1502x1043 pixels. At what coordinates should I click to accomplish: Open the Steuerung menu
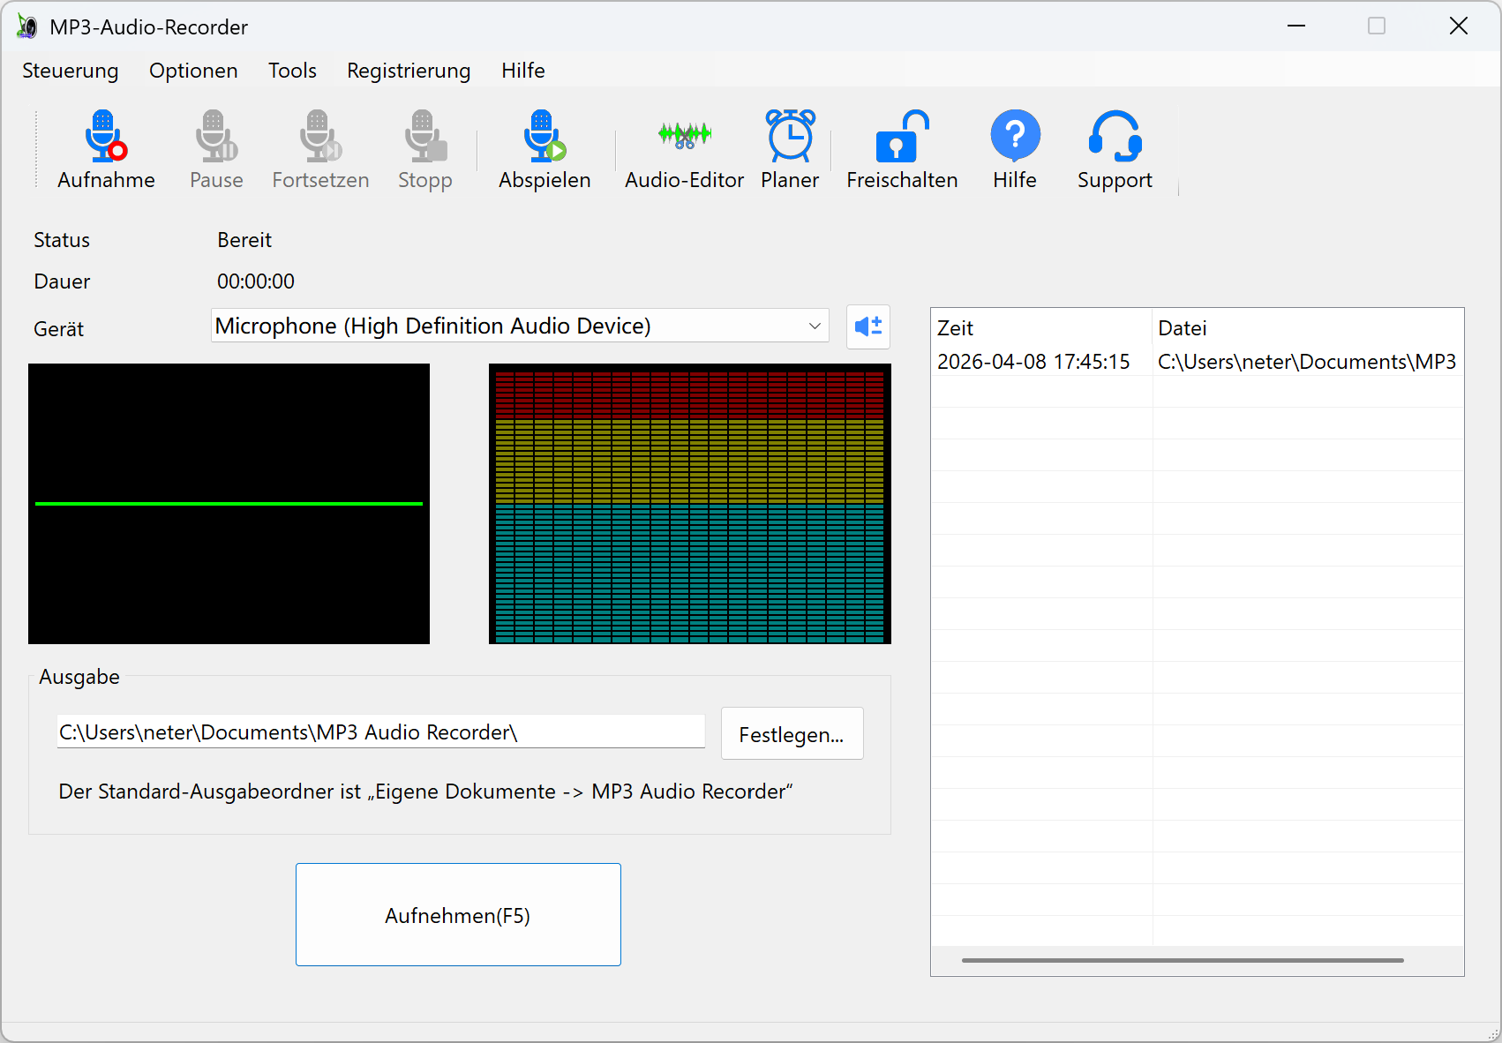point(71,71)
